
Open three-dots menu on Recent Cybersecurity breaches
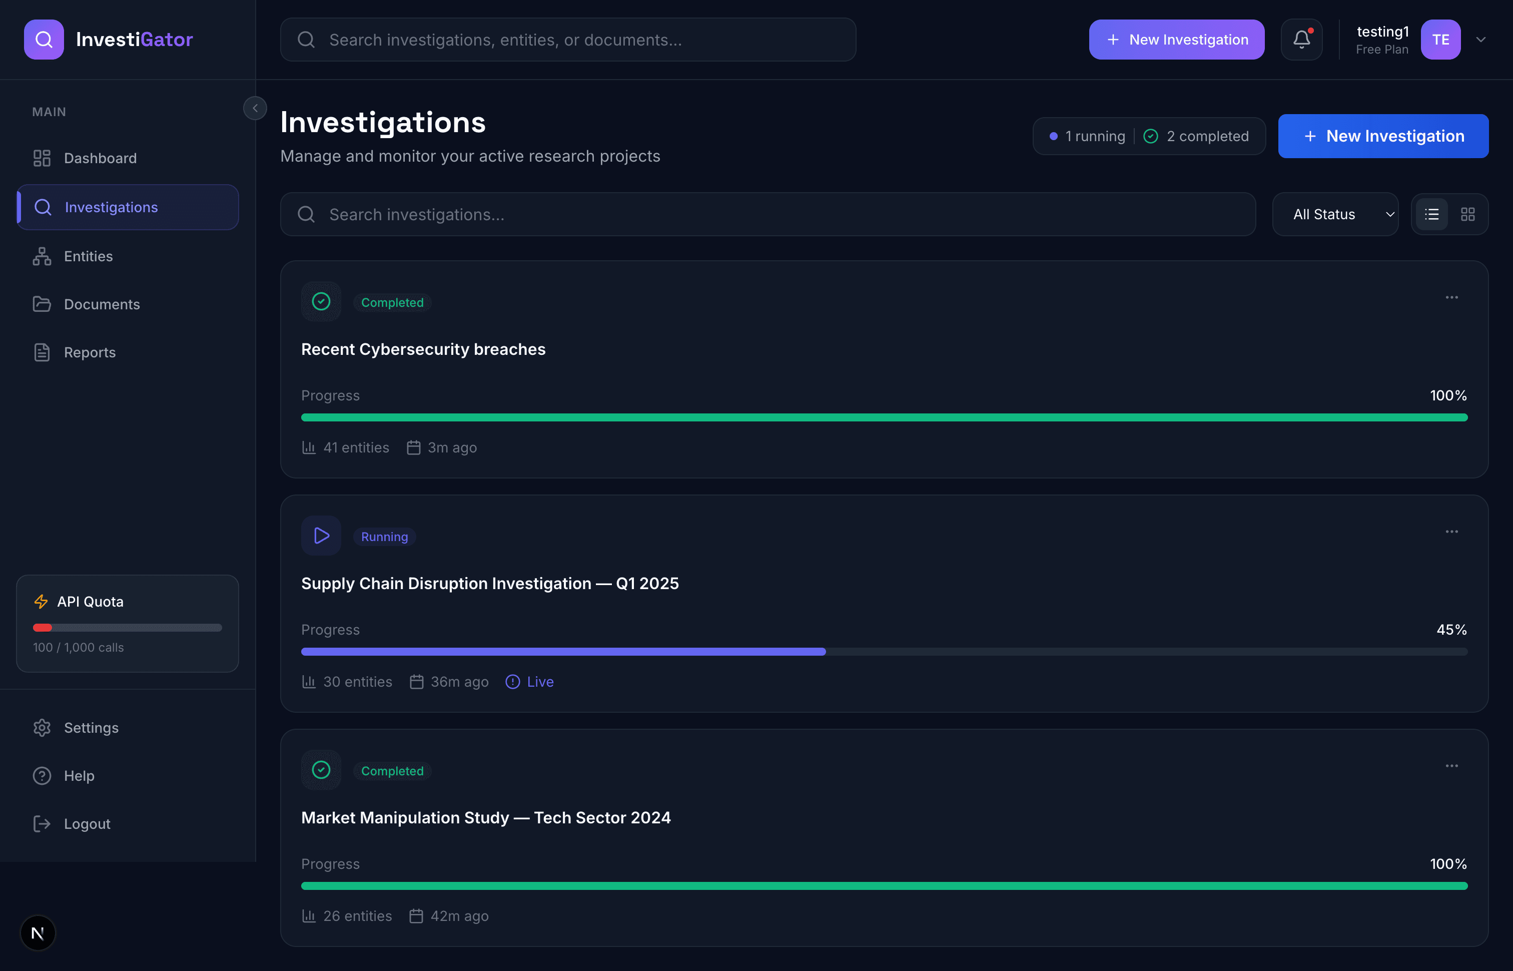(x=1451, y=298)
